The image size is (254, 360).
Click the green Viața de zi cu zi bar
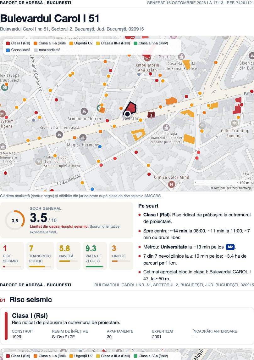coord(95,267)
